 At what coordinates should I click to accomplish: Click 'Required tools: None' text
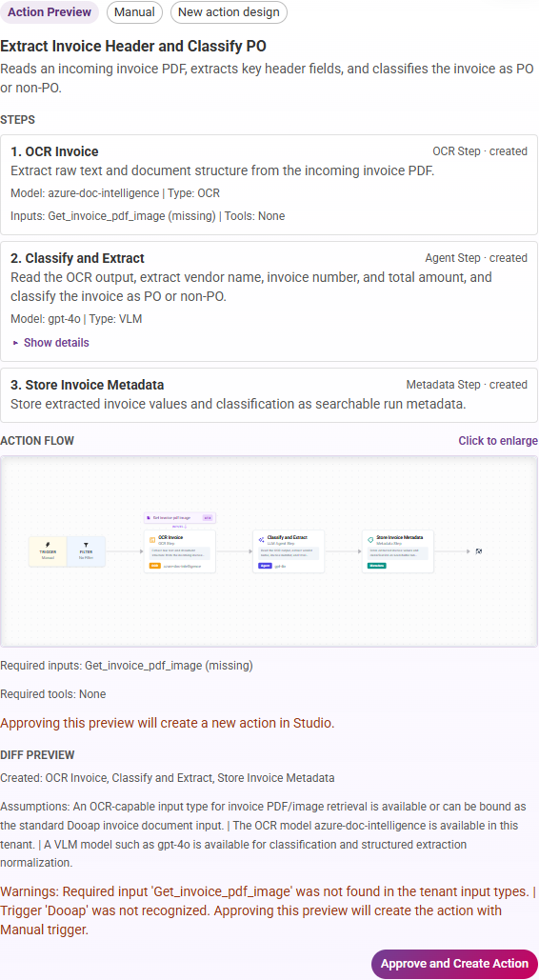pyautogui.click(x=53, y=693)
